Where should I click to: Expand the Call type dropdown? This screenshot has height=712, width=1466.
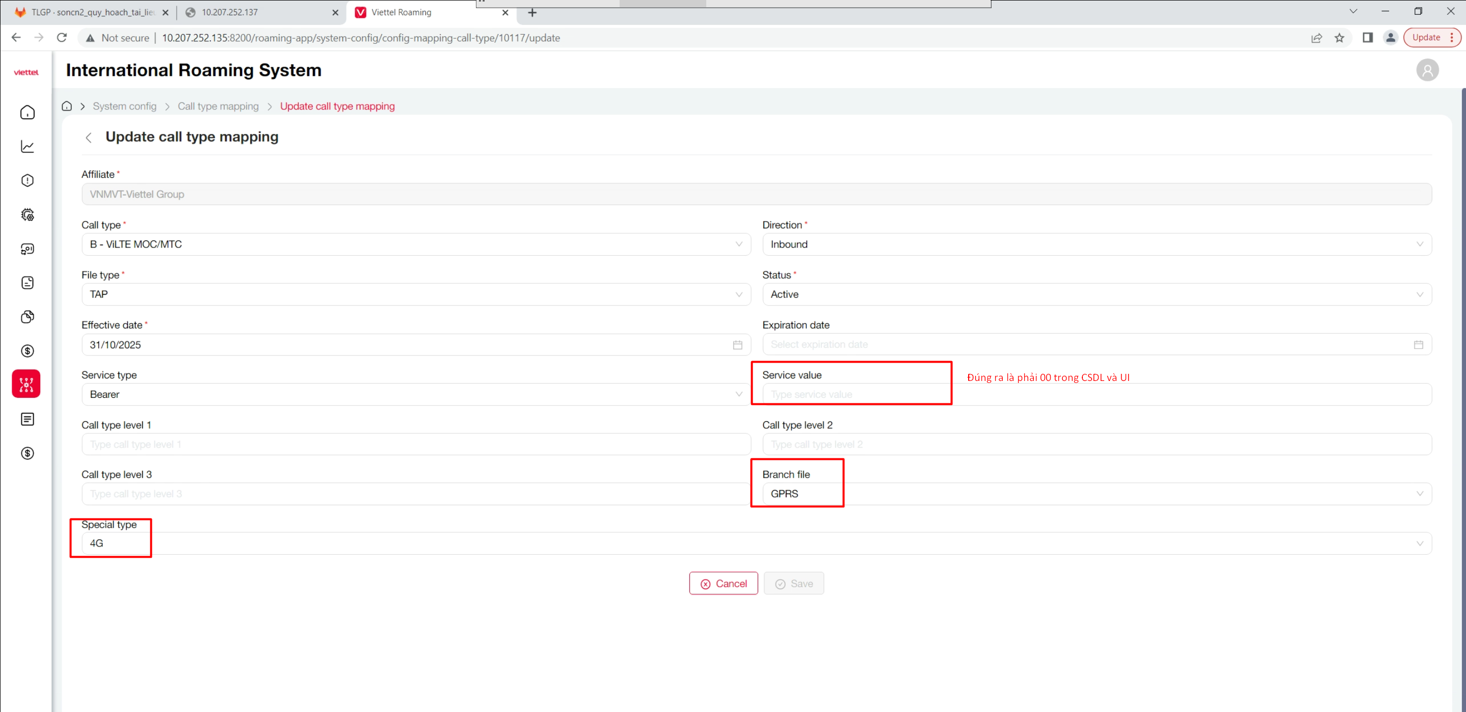tap(415, 244)
